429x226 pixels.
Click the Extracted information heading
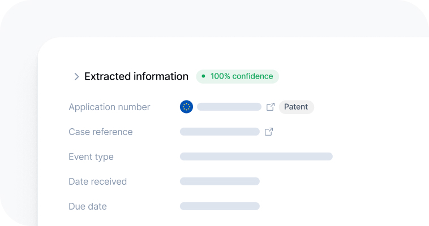136,76
